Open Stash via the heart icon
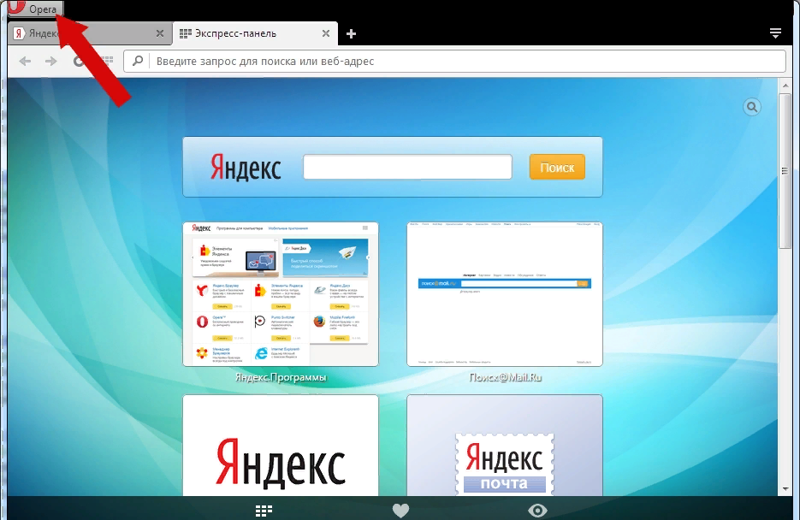 pyautogui.click(x=400, y=511)
